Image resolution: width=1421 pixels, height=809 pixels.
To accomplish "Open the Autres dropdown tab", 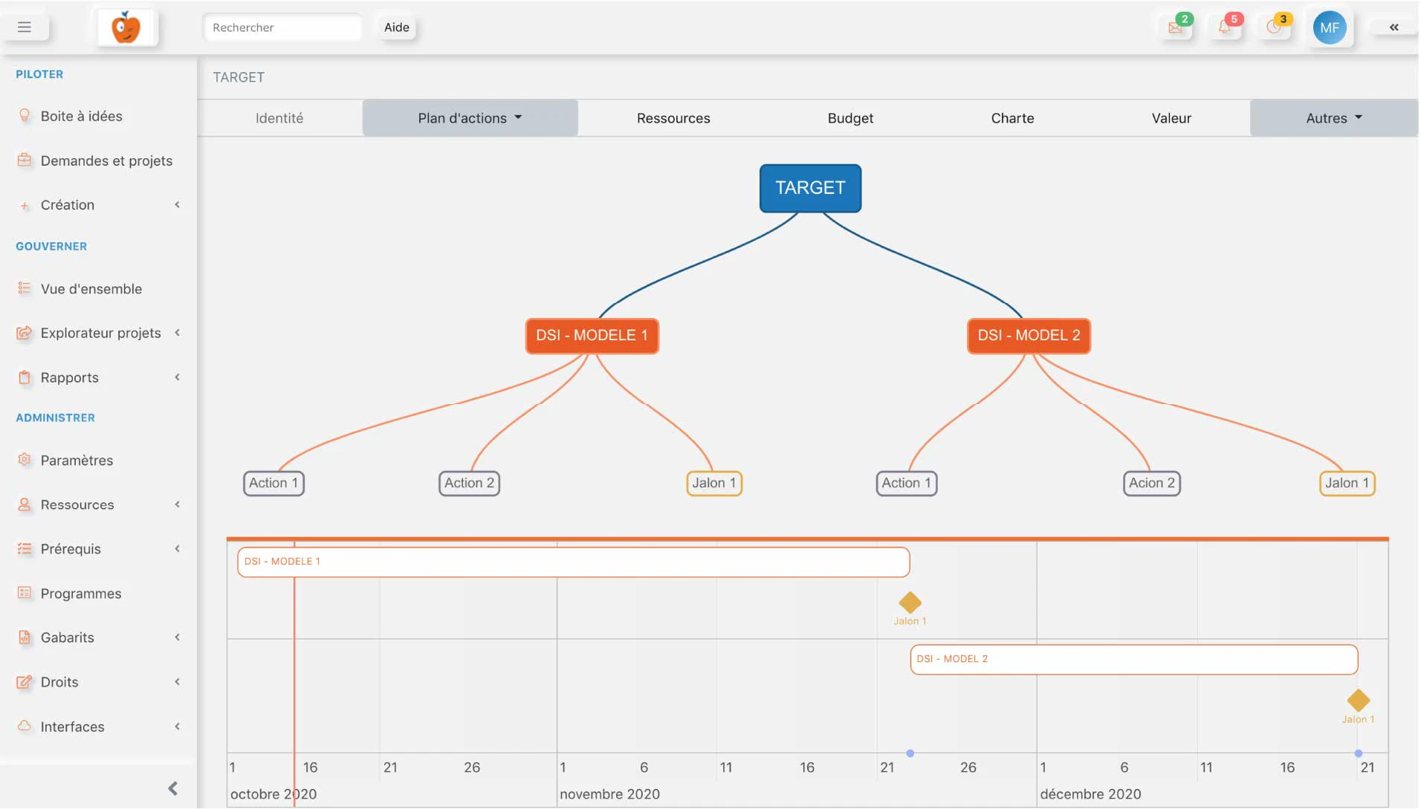I will coord(1333,118).
